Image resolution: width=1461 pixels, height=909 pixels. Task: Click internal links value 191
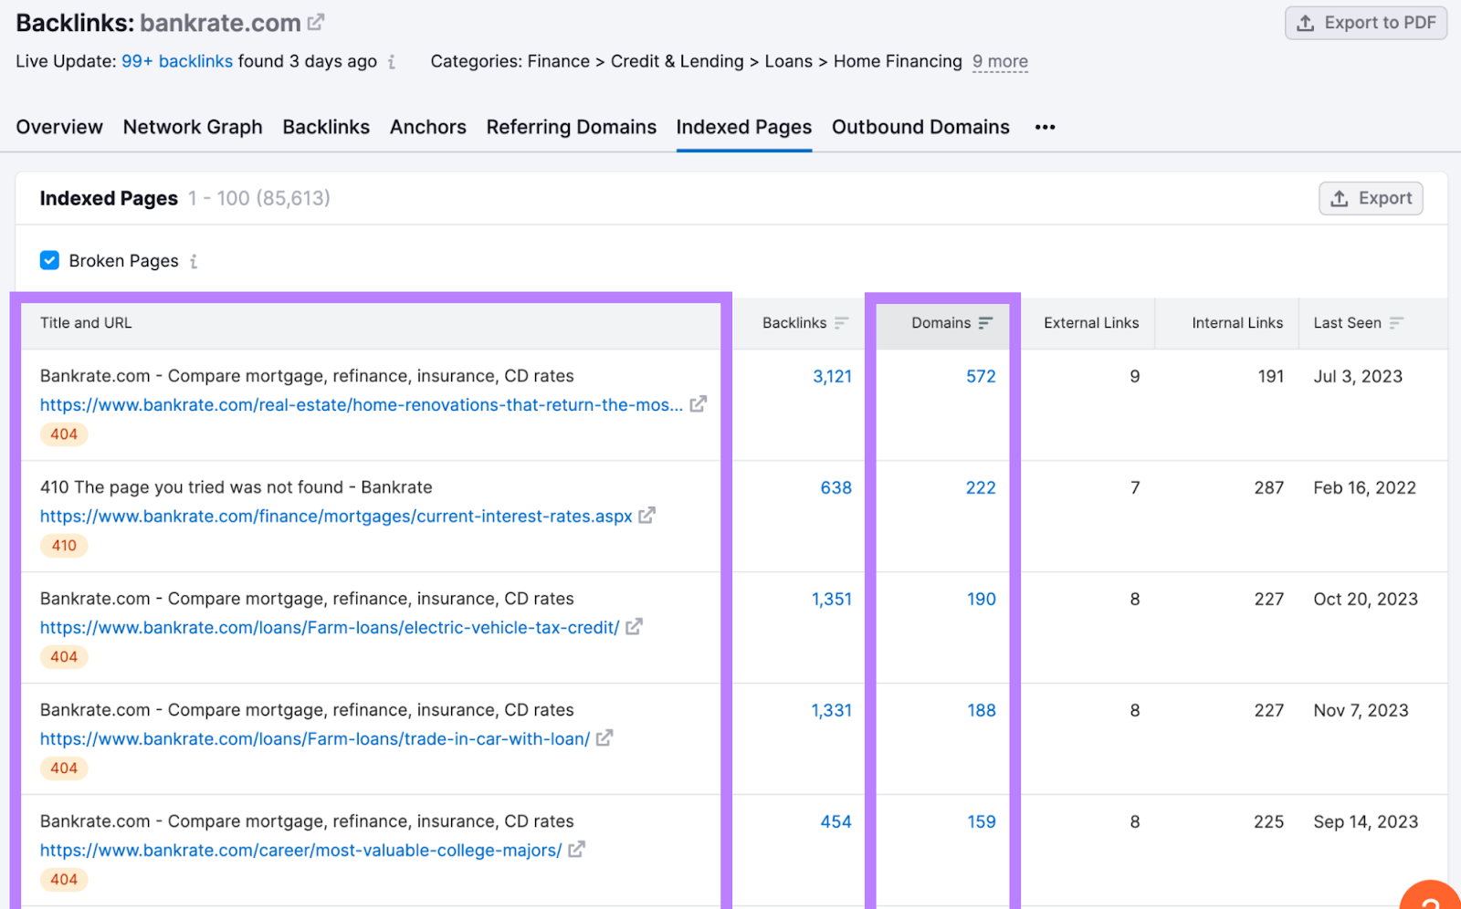[1270, 376]
